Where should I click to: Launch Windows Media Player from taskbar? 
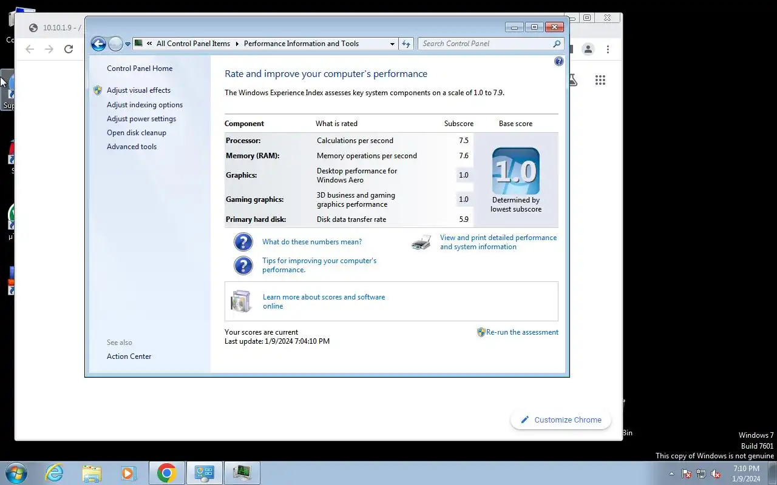coord(129,473)
